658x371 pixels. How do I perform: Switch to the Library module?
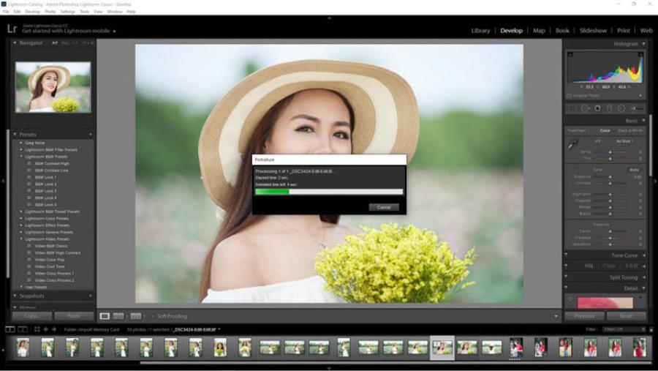tap(480, 31)
